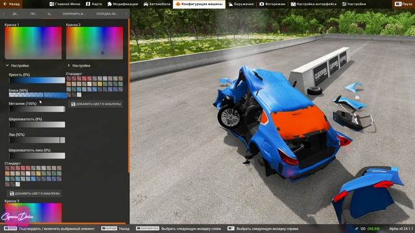Open Окружение environment settings
The height and width of the screenshot is (233, 415).
pyautogui.click(x=241, y=4)
